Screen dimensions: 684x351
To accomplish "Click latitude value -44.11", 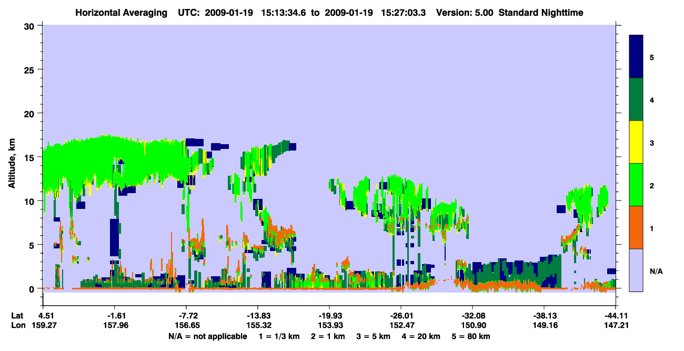I will 615,316.
